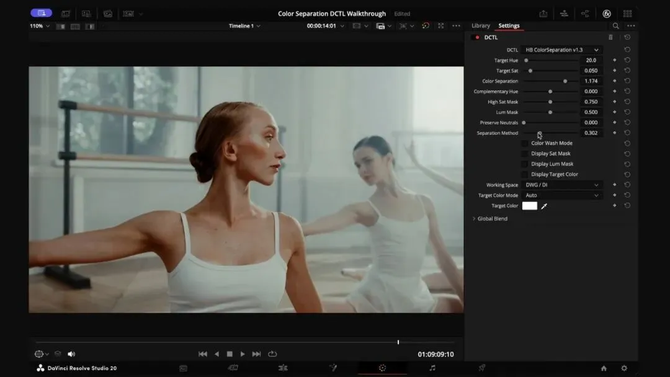
Task: Enable the Color Wash Mode checkbox
Action: (x=525, y=143)
